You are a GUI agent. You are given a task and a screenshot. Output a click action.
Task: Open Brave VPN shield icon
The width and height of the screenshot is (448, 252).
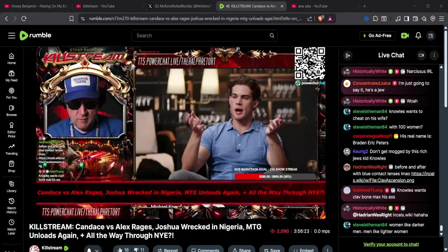pyautogui.click(x=433, y=19)
